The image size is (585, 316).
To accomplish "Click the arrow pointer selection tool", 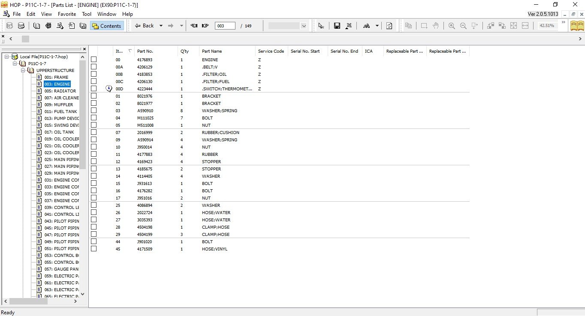I will tap(321, 26).
